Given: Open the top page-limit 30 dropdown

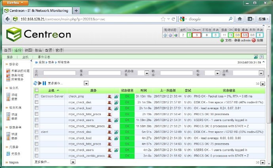Looking at the screenshot, I should point(263,84).
